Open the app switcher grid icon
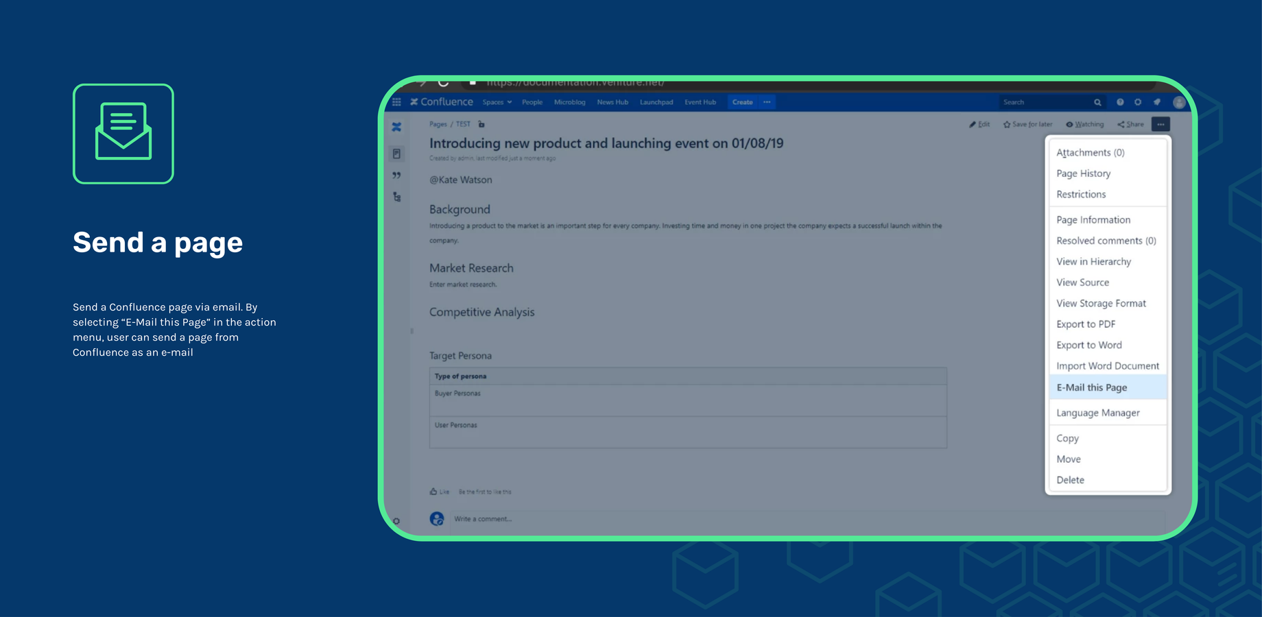 tap(396, 102)
